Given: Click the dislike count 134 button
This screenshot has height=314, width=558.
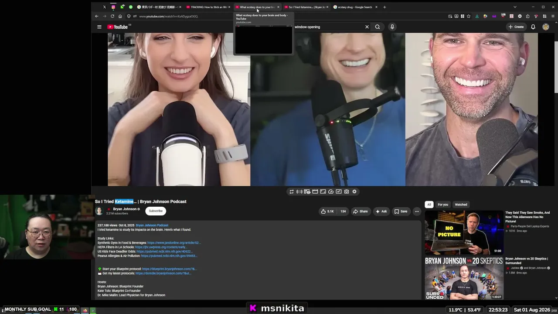Looking at the screenshot, I should pyautogui.click(x=343, y=212).
